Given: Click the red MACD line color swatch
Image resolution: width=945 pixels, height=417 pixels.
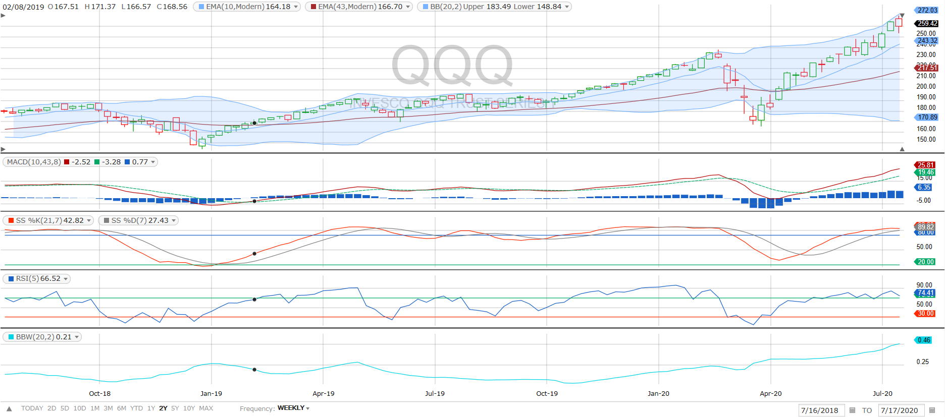Looking at the screenshot, I should (x=67, y=162).
